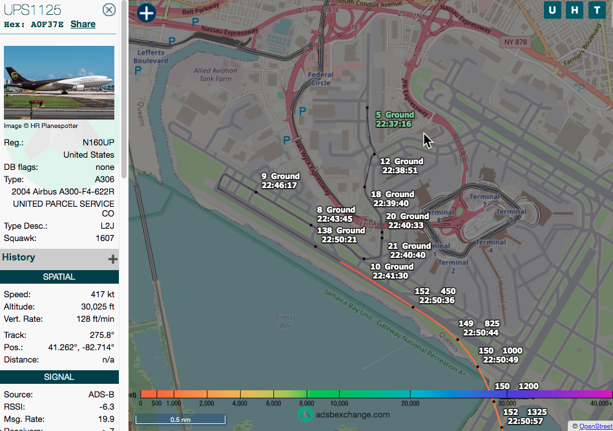Click the 'UNITED PARCEL SERVICE CO' operator text
613x431 pixels.
point(64,209)
